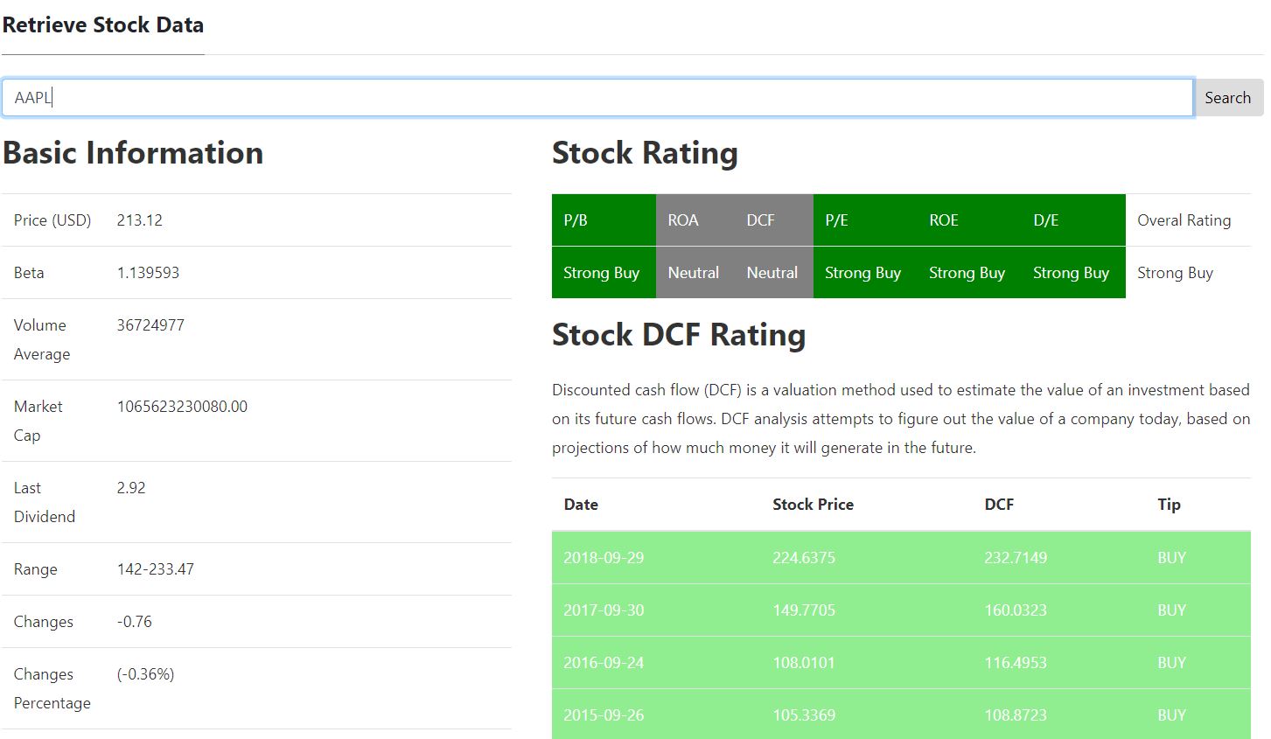Select Beta value 1.139593

148,273
